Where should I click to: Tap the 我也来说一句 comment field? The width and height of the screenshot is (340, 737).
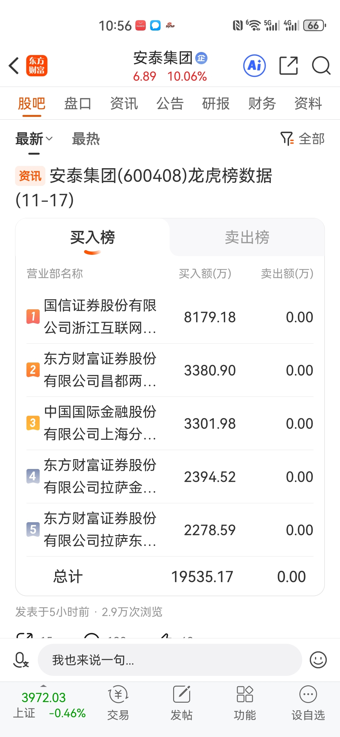pyautogui.click(x=170, y=660)
